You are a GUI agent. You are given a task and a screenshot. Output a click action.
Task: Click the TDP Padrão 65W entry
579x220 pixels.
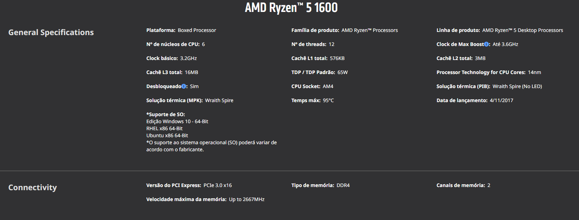[x=319, y=72]
